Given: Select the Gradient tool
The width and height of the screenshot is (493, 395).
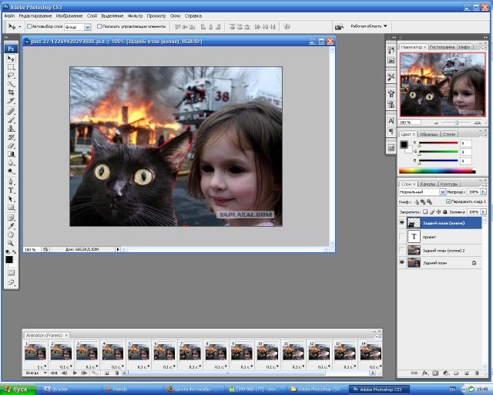Looking at the screenshot, I should tap(11, 154).
